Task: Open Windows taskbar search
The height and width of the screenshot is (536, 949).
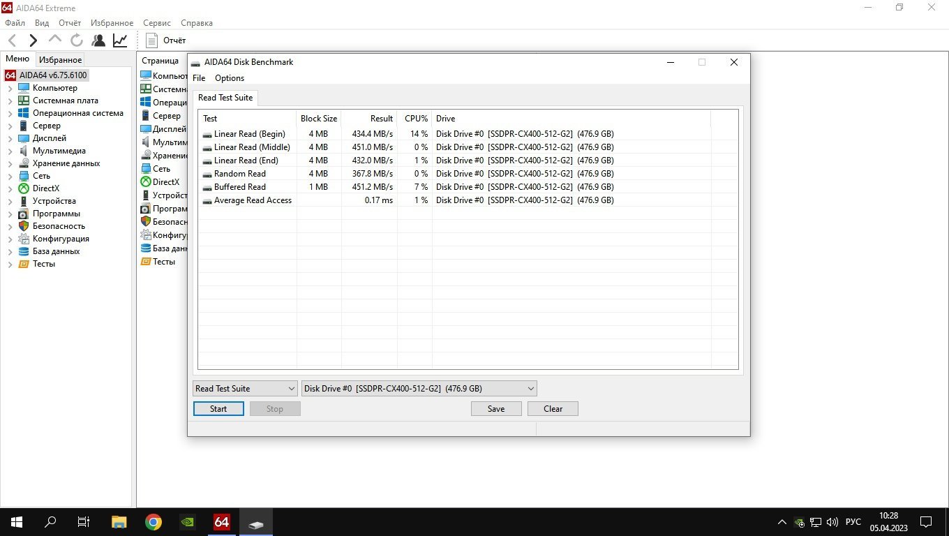Action: pyautogui.click(x=50, y=521)
